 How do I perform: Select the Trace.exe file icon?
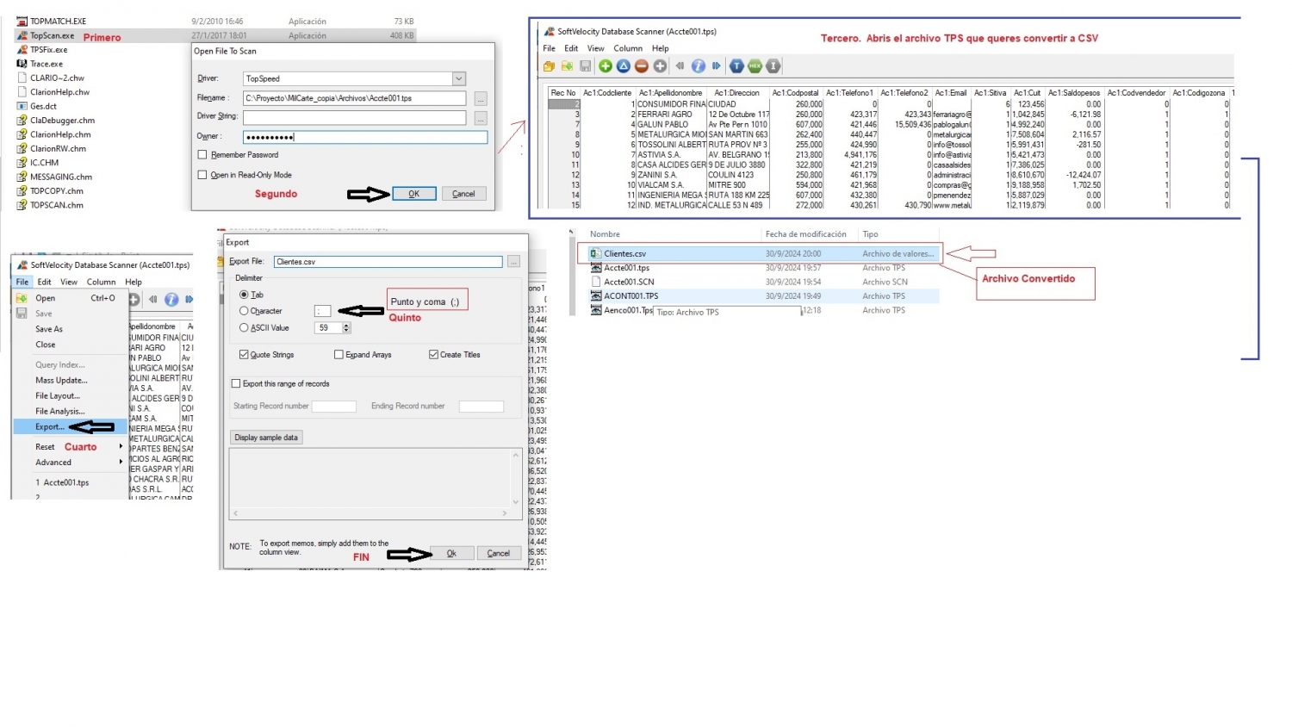click(22, 64)
